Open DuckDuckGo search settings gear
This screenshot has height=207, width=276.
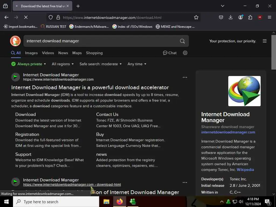[x=185, y=53]
